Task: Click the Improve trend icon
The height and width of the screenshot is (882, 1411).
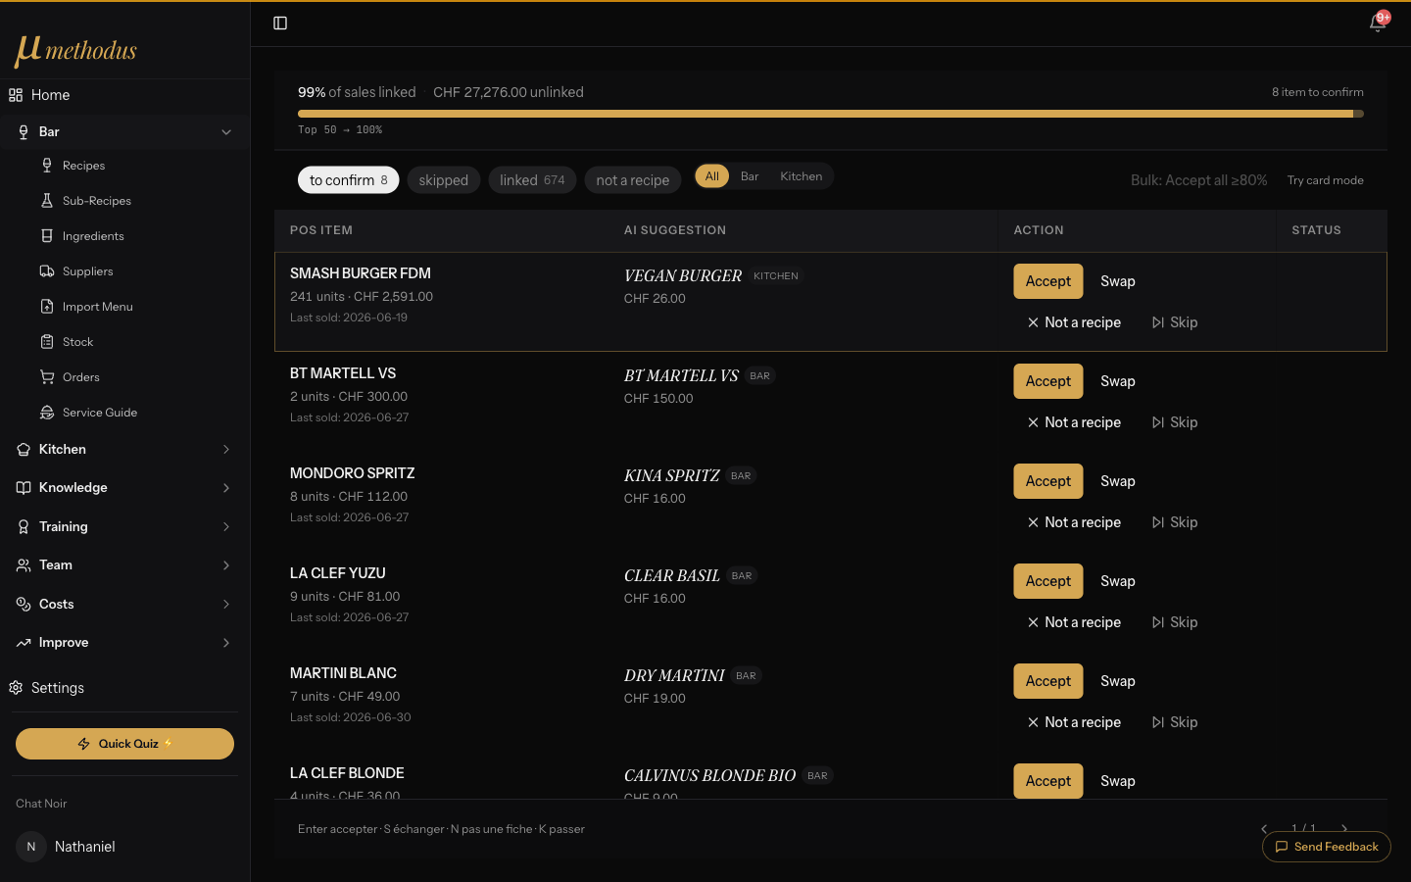Action: pyautogui.click(x=24, y=643)
